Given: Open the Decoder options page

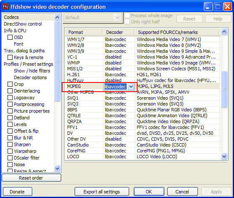Looking at the screenshot, I should (30, 77).
